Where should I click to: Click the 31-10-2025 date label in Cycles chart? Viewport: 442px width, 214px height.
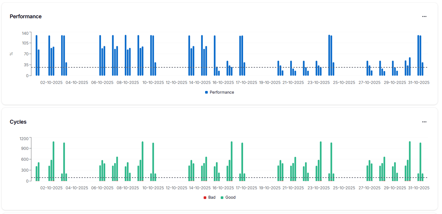click(x=419, y=188)
